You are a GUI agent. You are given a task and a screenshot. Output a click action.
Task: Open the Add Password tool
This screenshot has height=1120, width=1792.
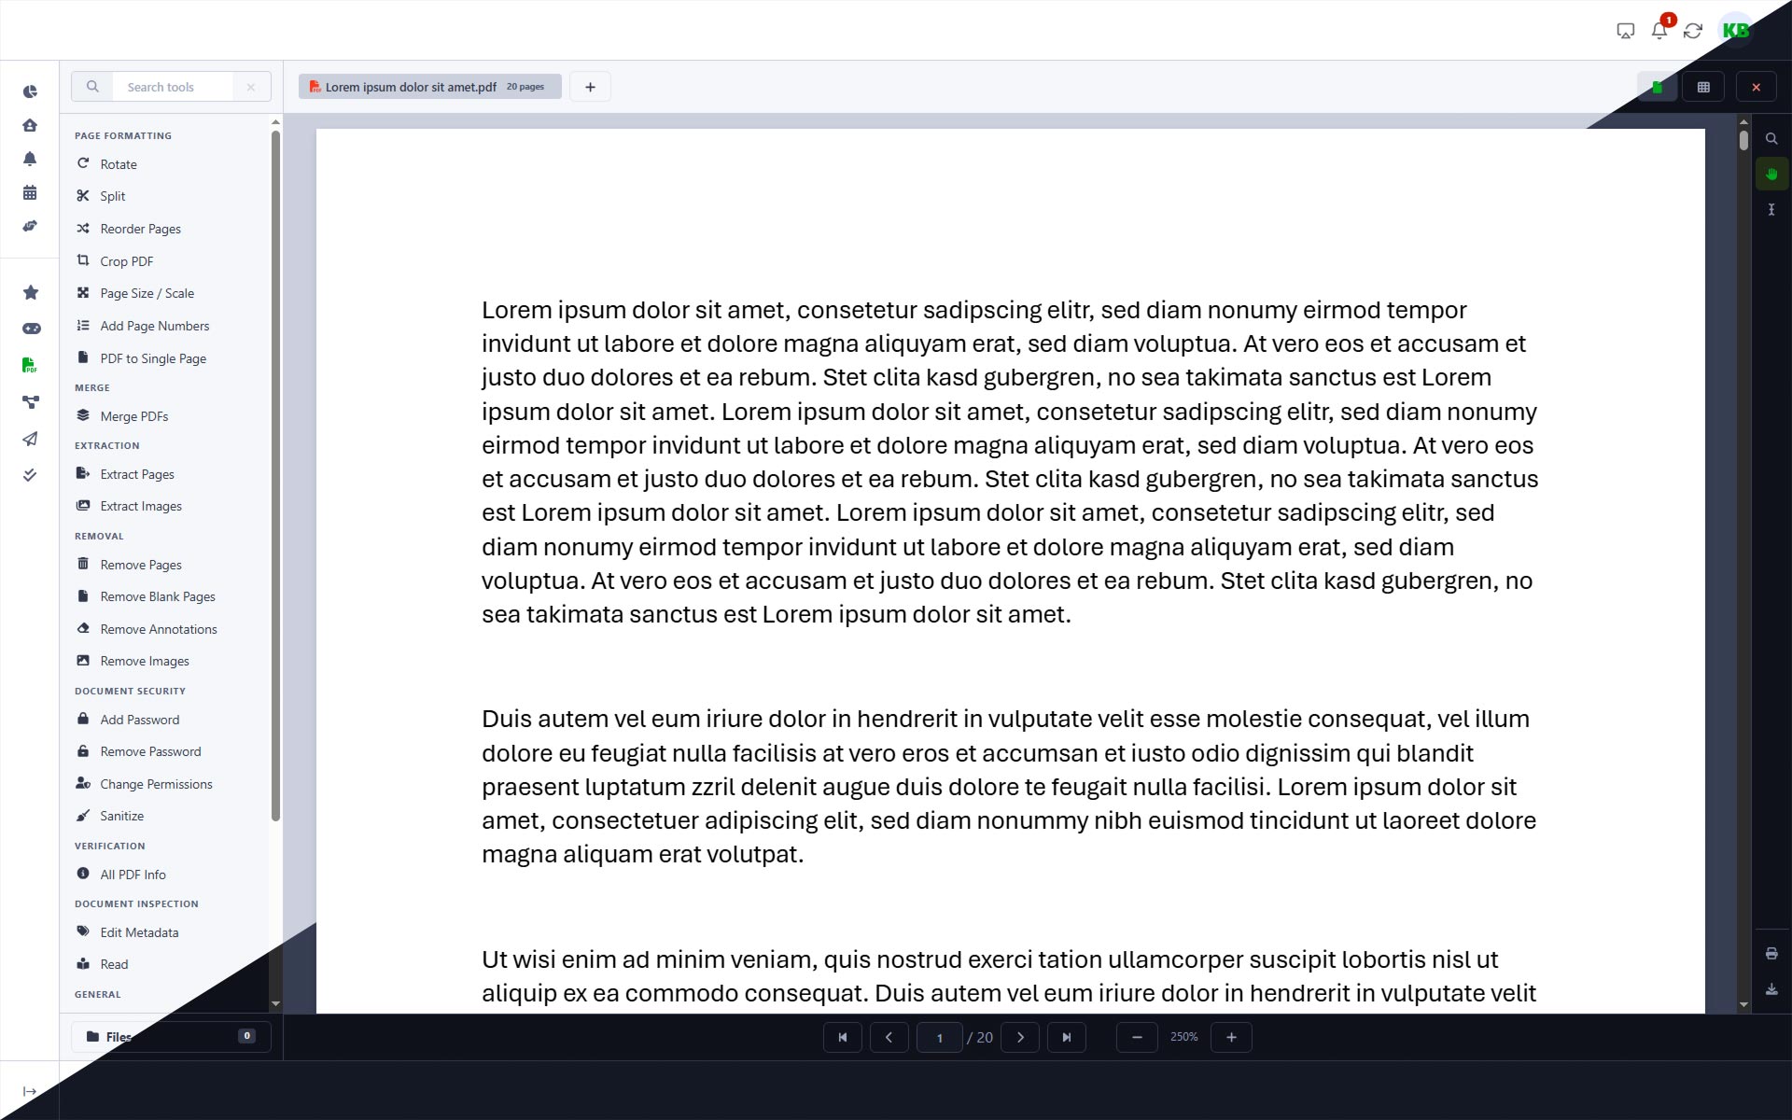tap(140, 719)
